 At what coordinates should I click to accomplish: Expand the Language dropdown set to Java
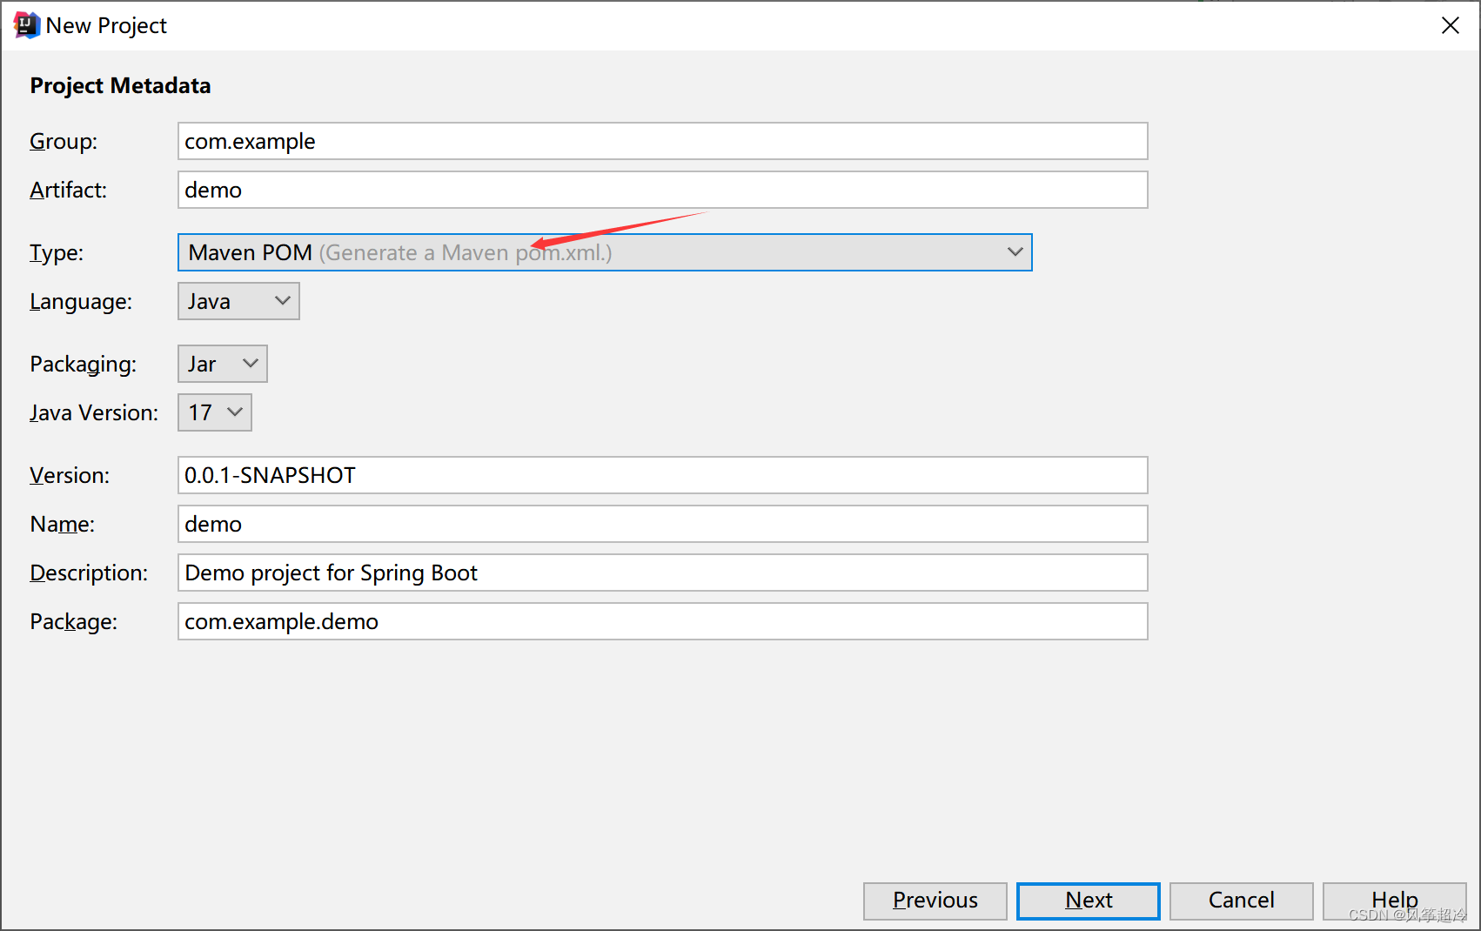click(238, 301)
